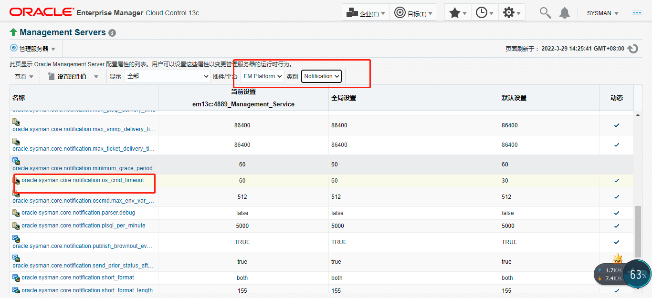Open the max_snmp_delivery_ti property link
The width and height of the screenshot is (652, 298).
[x=84, y=129]
